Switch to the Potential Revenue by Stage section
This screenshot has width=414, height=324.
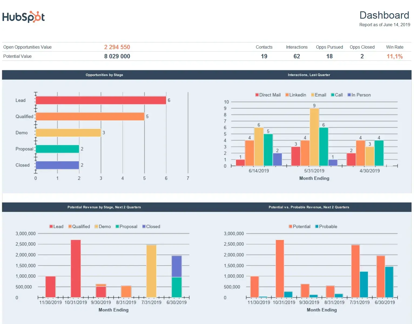[x=104, y=207]
